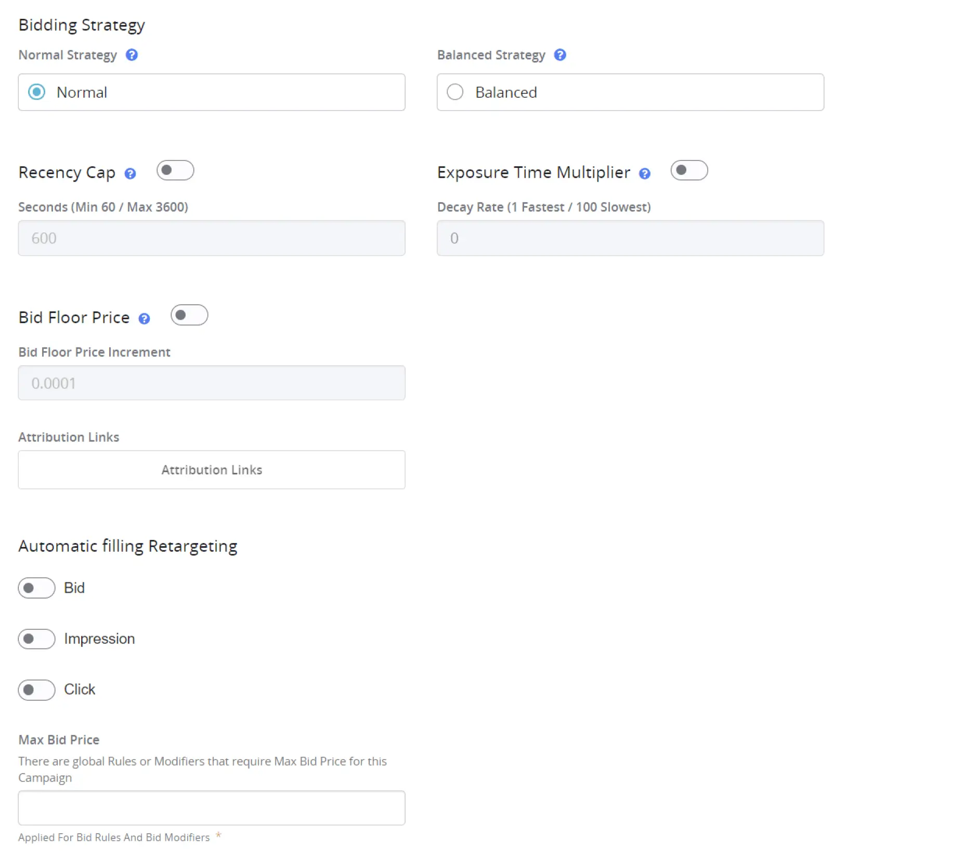Switch on the Click retargeting toggle
This screenshot has width=964, height=868.
[36, 690]
